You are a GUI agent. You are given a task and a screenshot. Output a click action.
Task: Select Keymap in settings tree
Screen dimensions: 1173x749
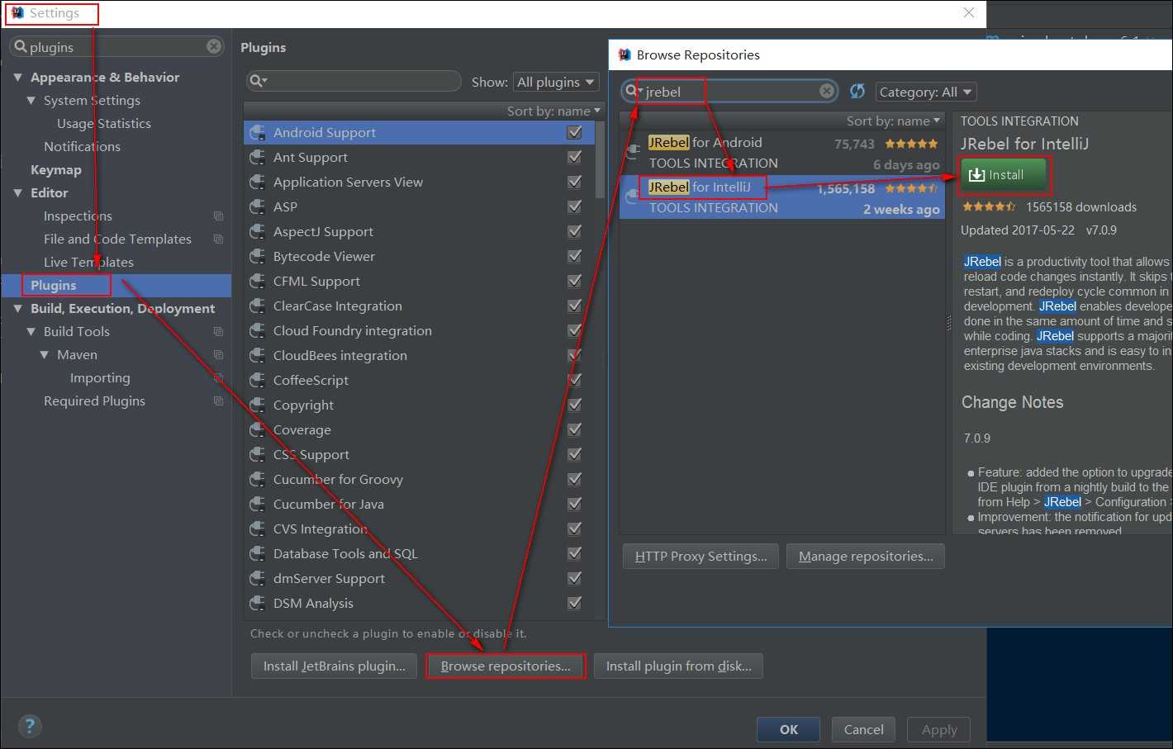[56, 169]
